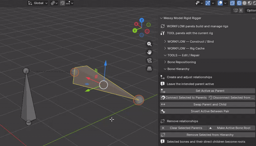The image size is (256, 146).
Task: Click Set Active as Parent button
Action: coord(208,91)
